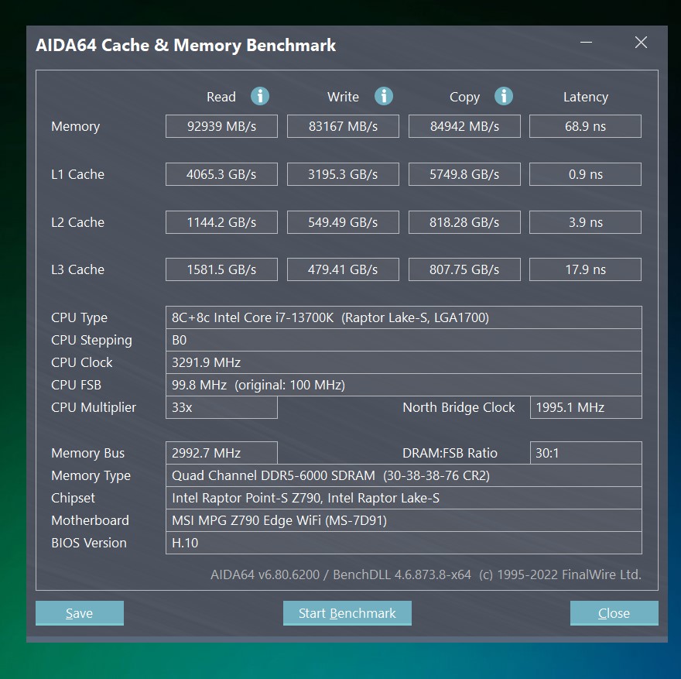The width and height of the screenshot is (681, 679).
Task: Minimize the AIDA64 benchmark window
Action: tap(587, 43)
